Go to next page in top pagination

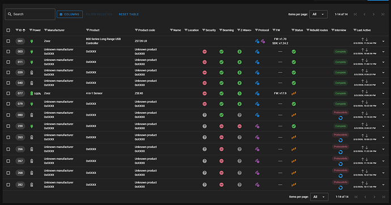coord(373,14)
